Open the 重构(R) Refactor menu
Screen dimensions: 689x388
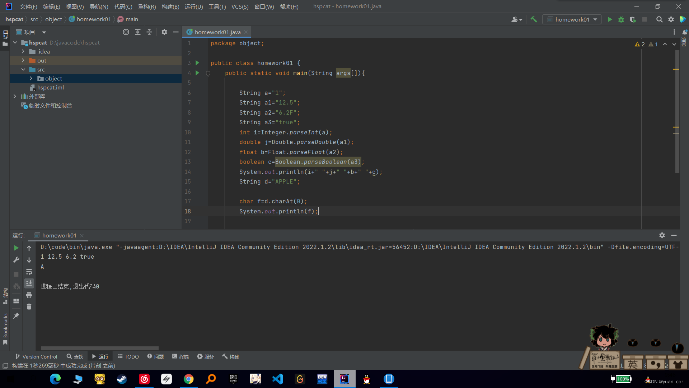[x=147, y=6]
